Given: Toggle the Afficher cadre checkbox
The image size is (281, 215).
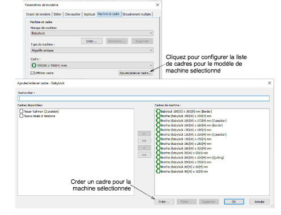Looking at the screenshot, I should tap(32, 73).
